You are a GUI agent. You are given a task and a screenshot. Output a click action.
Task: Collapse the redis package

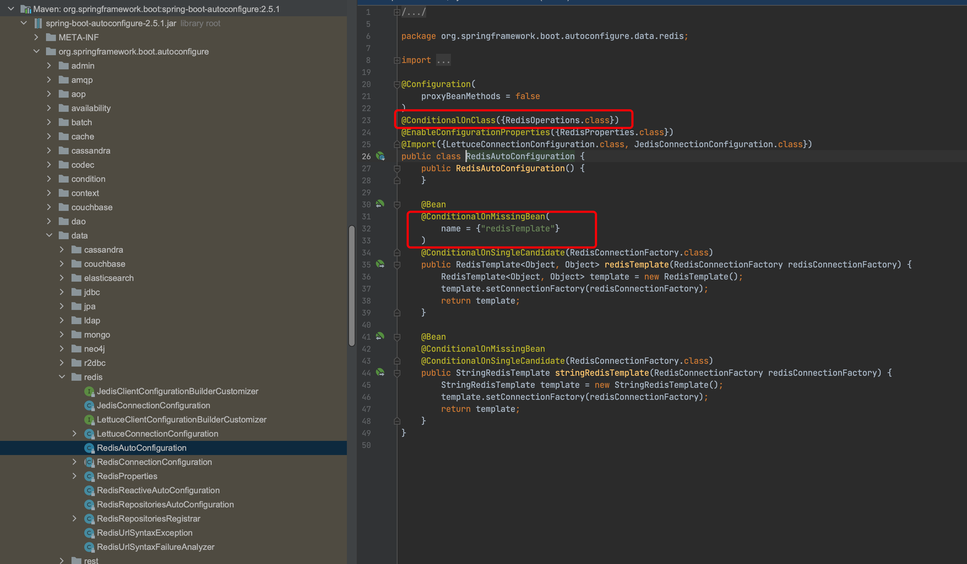(62, 377)
